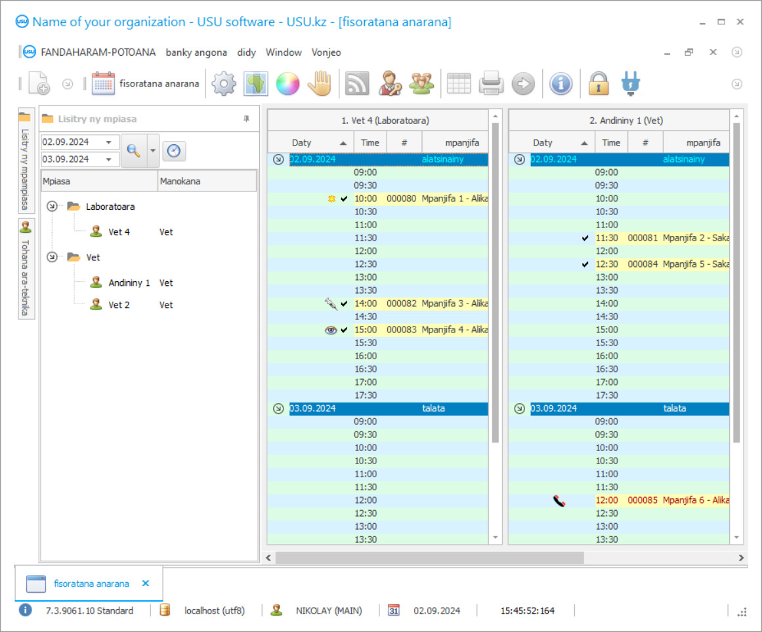Click the new document icon in toolbar
This screenshot has width=762, height=632.
(39, 83)
